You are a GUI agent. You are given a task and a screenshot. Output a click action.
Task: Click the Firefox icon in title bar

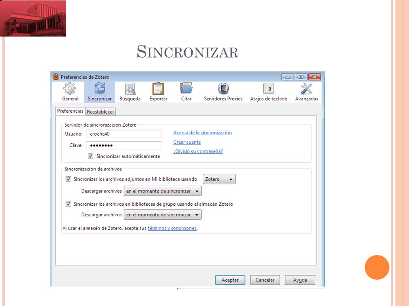[56, 76]
